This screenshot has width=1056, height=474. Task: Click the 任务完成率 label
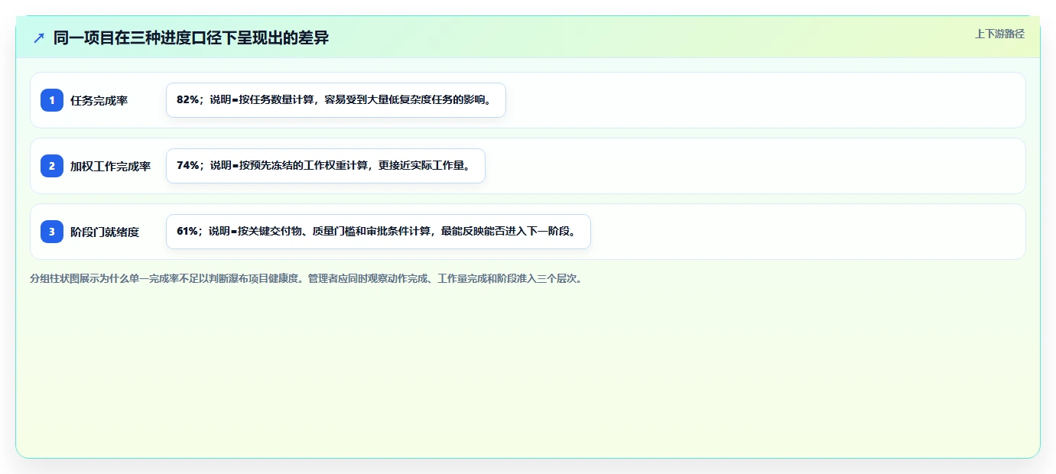coord(99,100)
